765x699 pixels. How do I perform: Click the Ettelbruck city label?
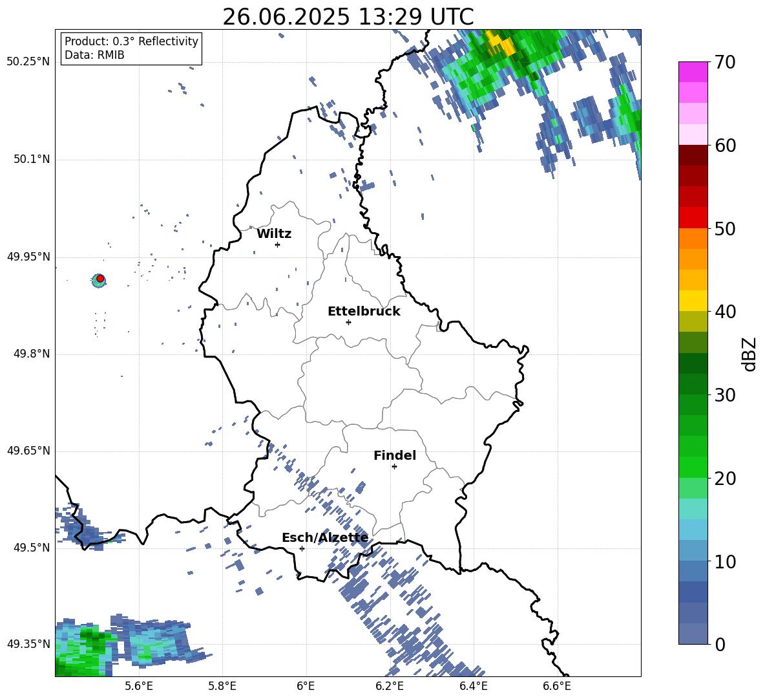tap(364, 312)
